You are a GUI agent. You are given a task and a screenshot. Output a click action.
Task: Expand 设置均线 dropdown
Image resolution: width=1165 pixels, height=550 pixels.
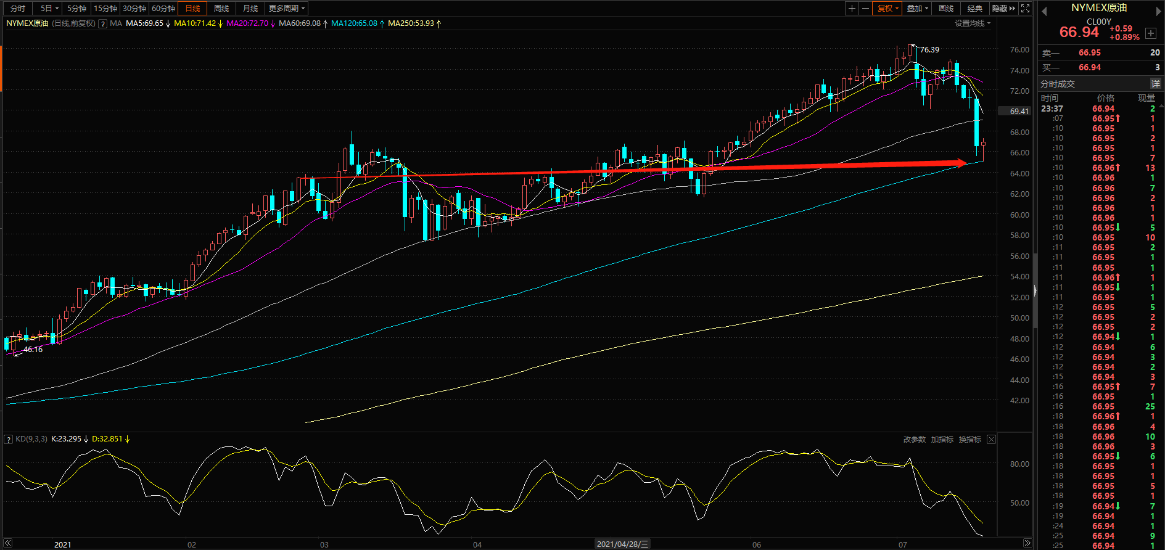coord(973,23)
